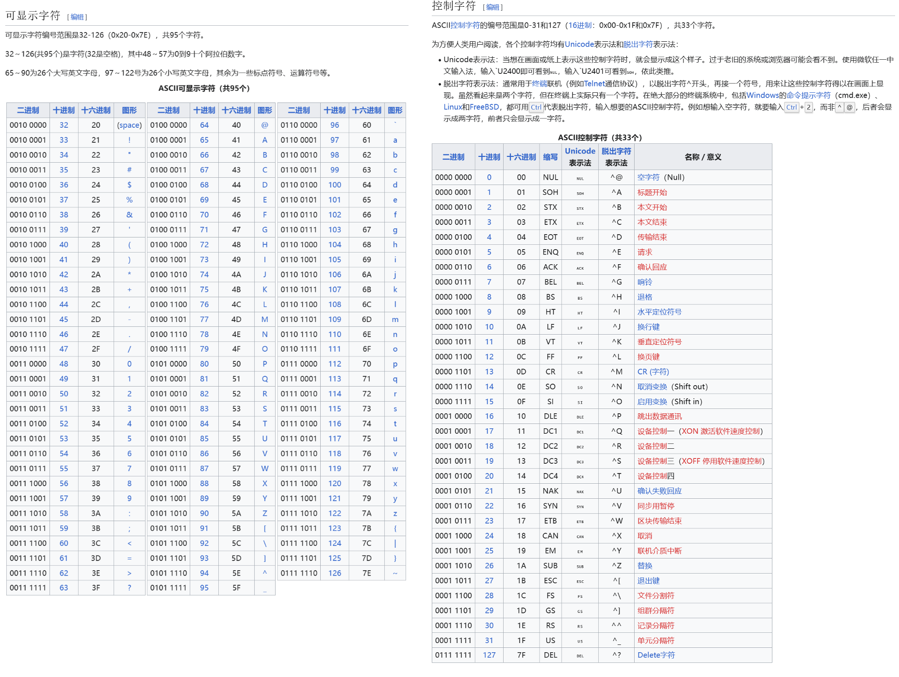Screen dimensions: 899x677
Task: Select the Ctrl key label before +2
Action: 791,107
